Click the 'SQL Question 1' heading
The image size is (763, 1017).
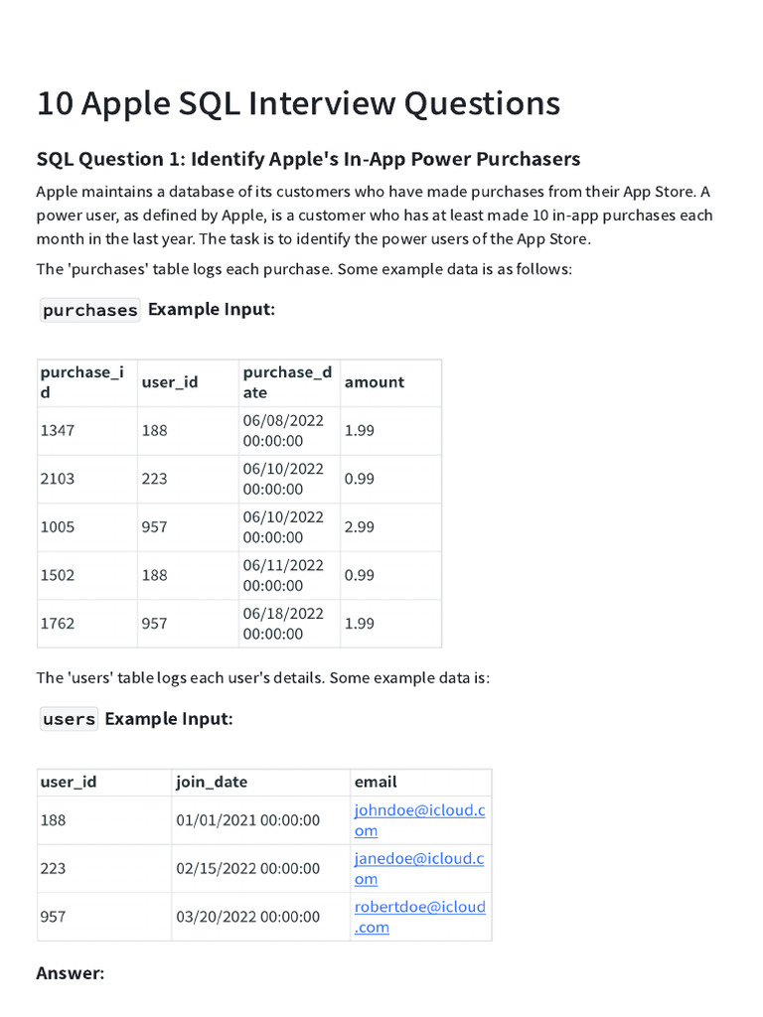pos(308,159)
